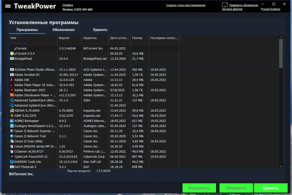Open the Справка link
Screen dimensions: 292x195
pos(68,5)
